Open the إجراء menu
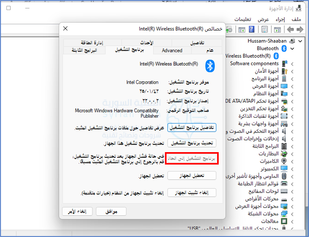The height and width of the screenshot is (237, 309). tap(280, 20)
